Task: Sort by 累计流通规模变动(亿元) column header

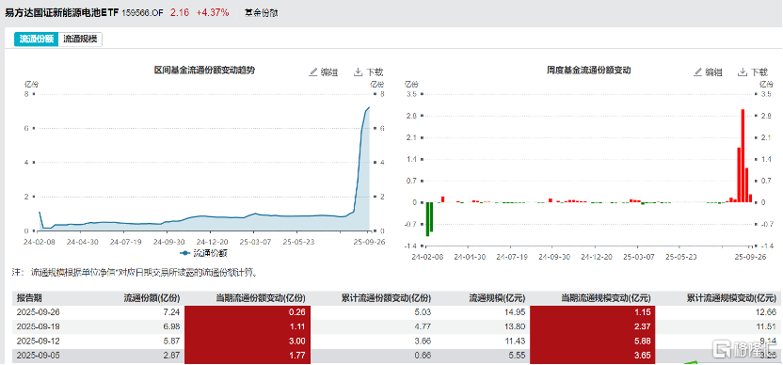Action: [x=731, y=298]
